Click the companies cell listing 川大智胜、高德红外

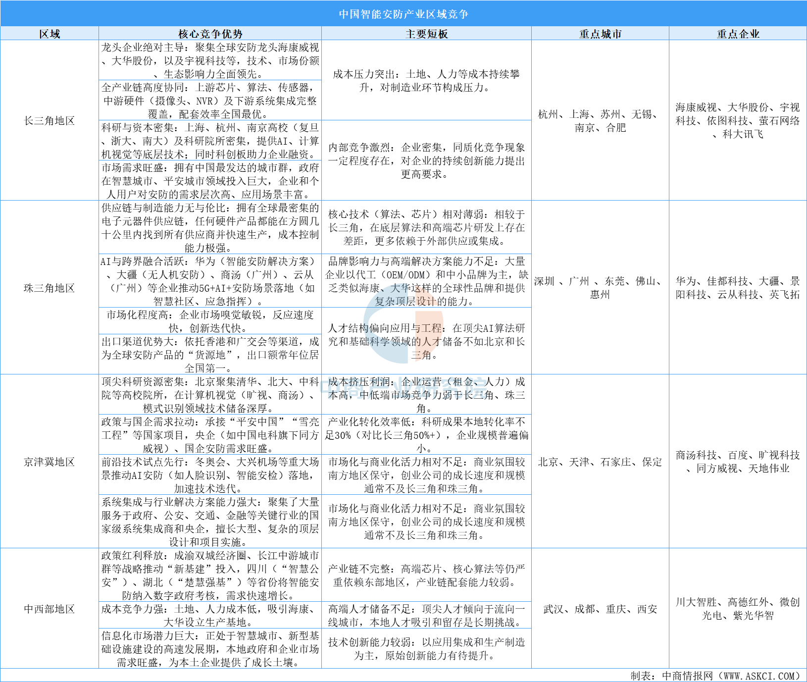738,609
